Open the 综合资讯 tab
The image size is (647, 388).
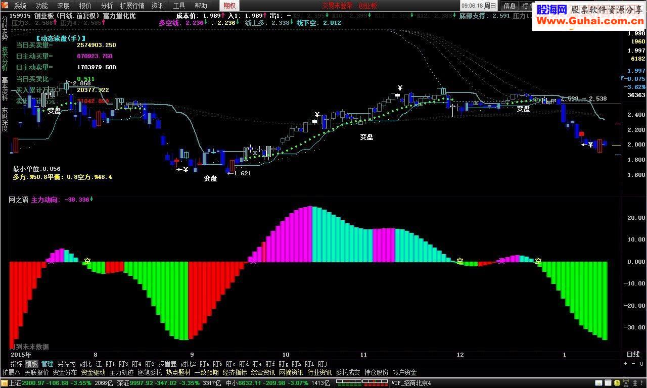[x=263, y=372]
